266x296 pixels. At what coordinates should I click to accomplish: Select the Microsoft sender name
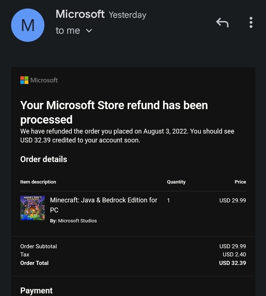pyautogui.click(x=80, y=14)
